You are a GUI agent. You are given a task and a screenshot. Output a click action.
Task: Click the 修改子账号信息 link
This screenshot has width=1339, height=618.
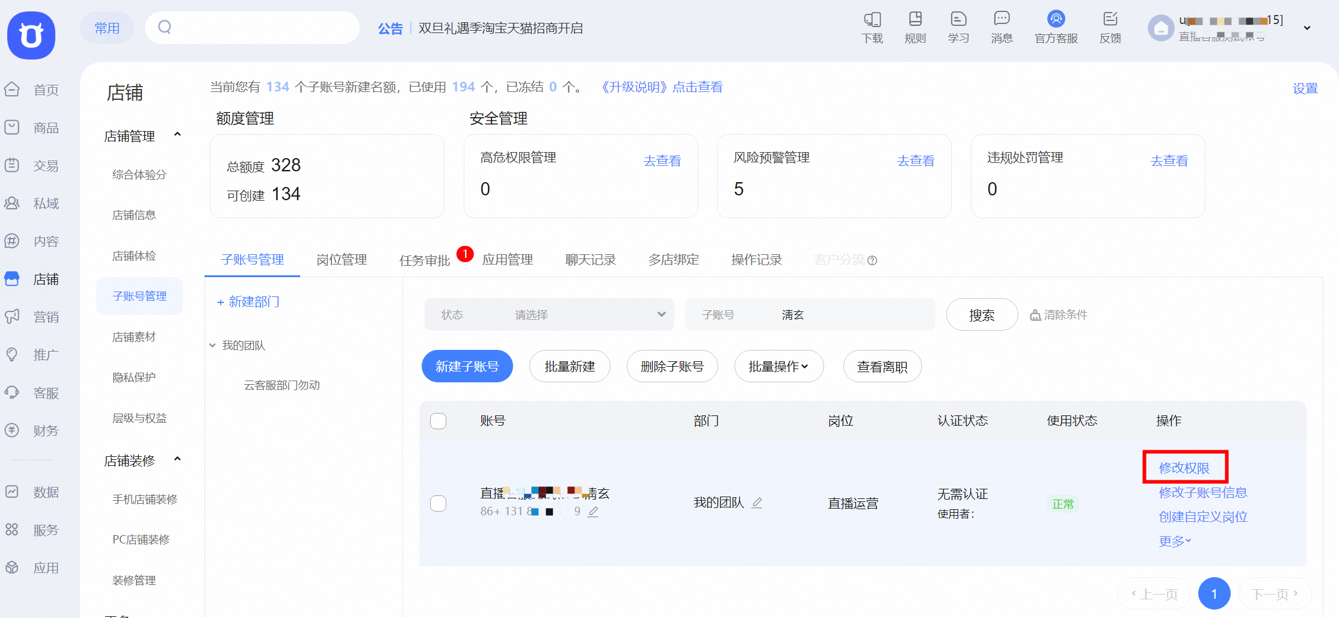click(x=1203, y=492)
